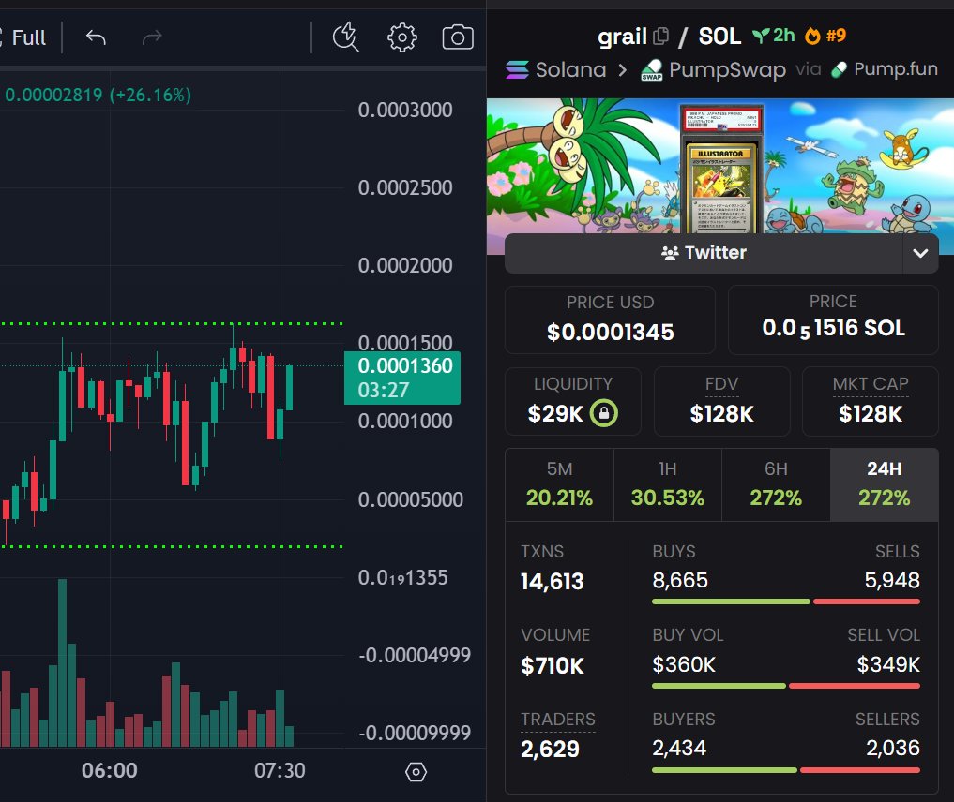Screen dimensions: 954x802
Task: Click the TXNS value 14,613
Action: (x=552, y=582)
